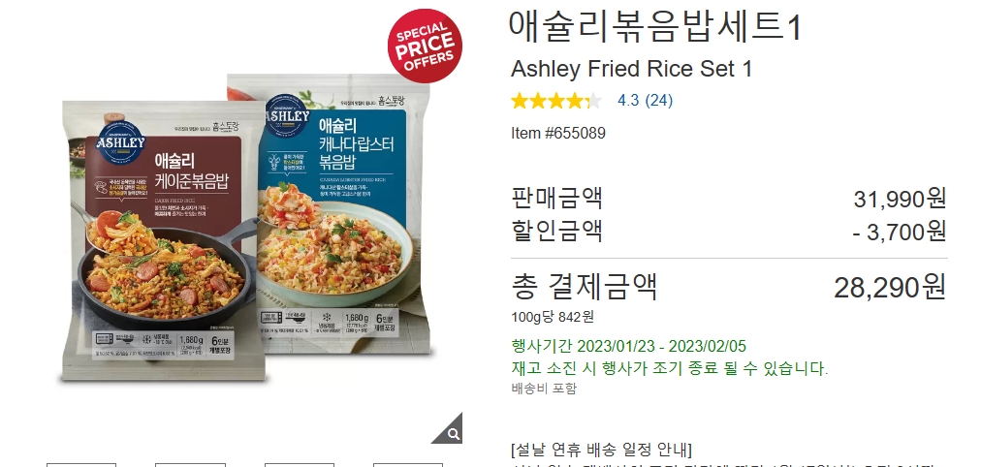Click the green 재고 소진 시 notice
Screen dimensions: 981x467
click(x=670, y=369)
